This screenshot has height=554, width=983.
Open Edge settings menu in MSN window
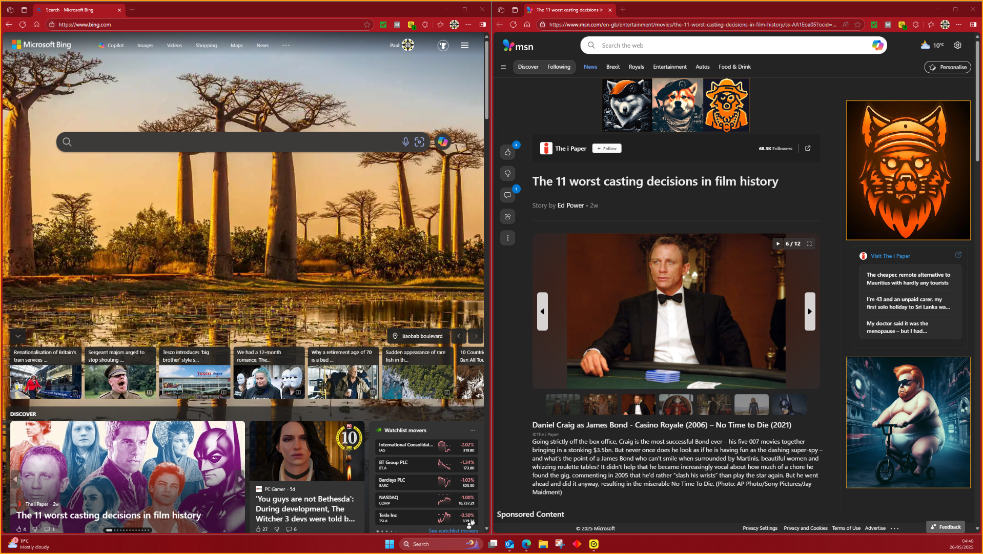[x=959, y=25]
